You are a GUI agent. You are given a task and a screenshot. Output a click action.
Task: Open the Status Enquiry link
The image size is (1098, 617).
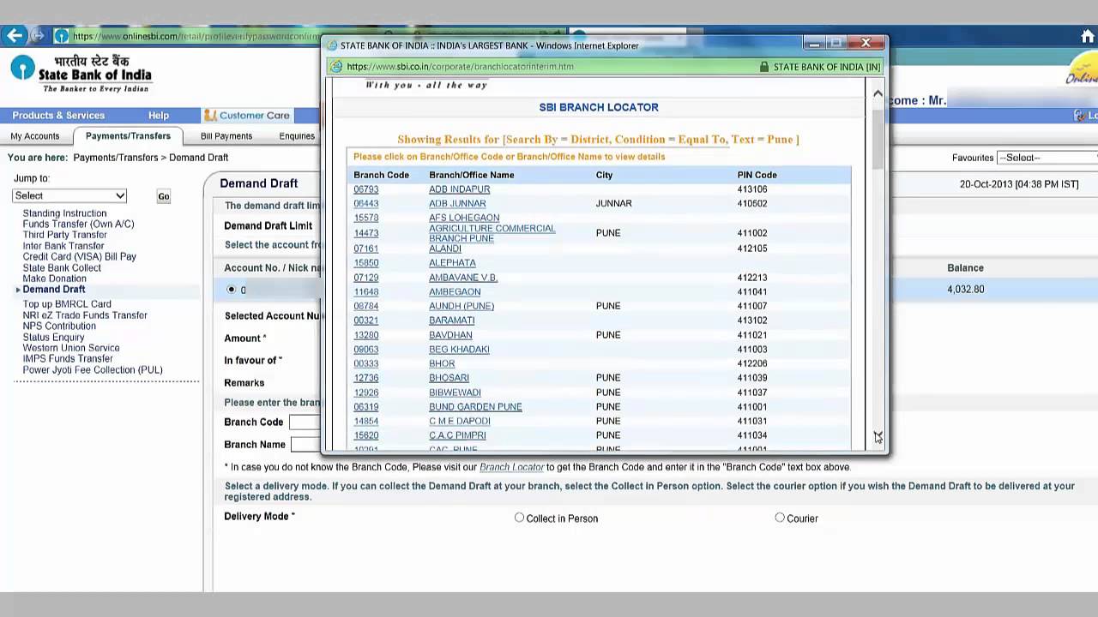[53, 337]
